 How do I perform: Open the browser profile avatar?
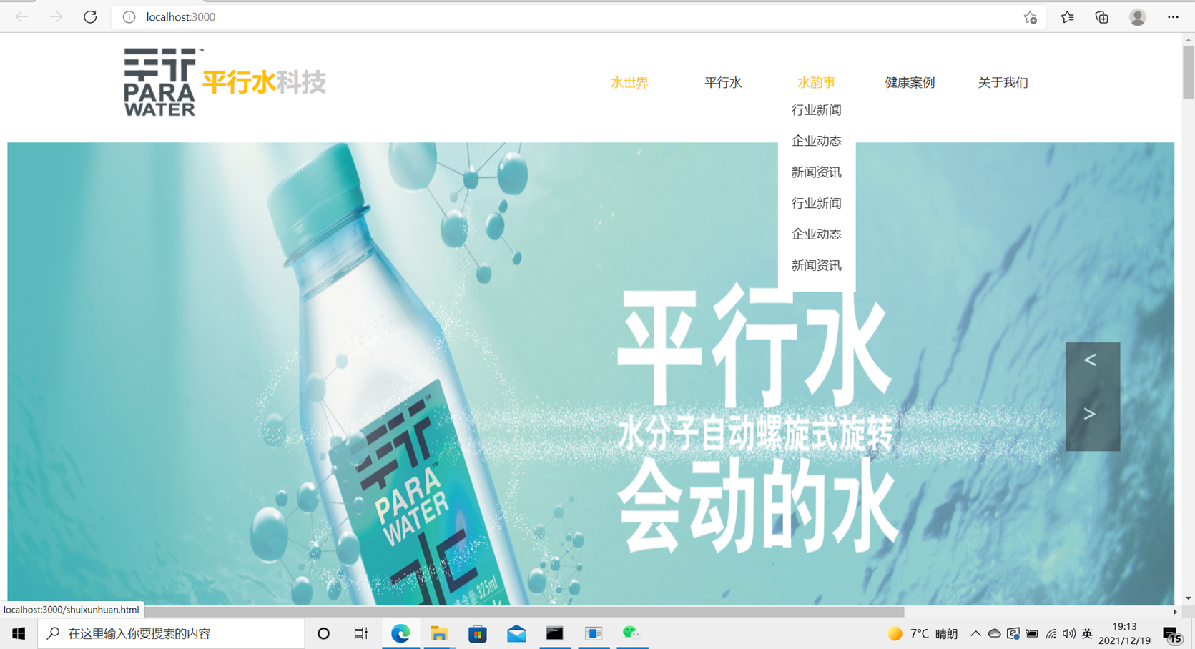pyautogui.click(x=1137, y=17)
